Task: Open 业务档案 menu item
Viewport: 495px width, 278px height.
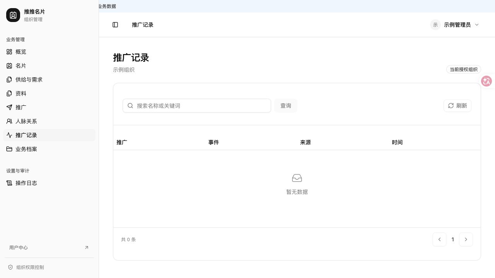Action: [49, 149]
